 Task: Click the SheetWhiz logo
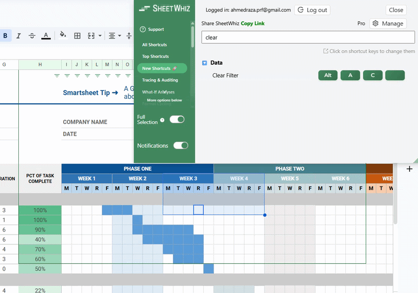click(165, 8)
